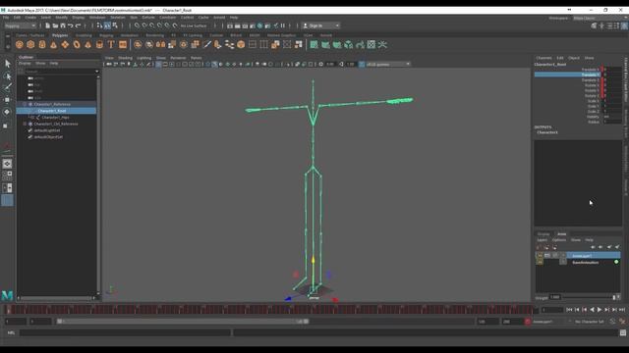Screen dimensions: 629x353
Task: Open the No Character Set dropdown
Action: point(589,322)
